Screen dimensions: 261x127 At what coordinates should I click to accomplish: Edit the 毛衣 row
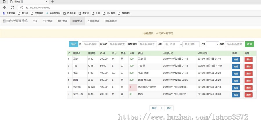tap(236, 73)
